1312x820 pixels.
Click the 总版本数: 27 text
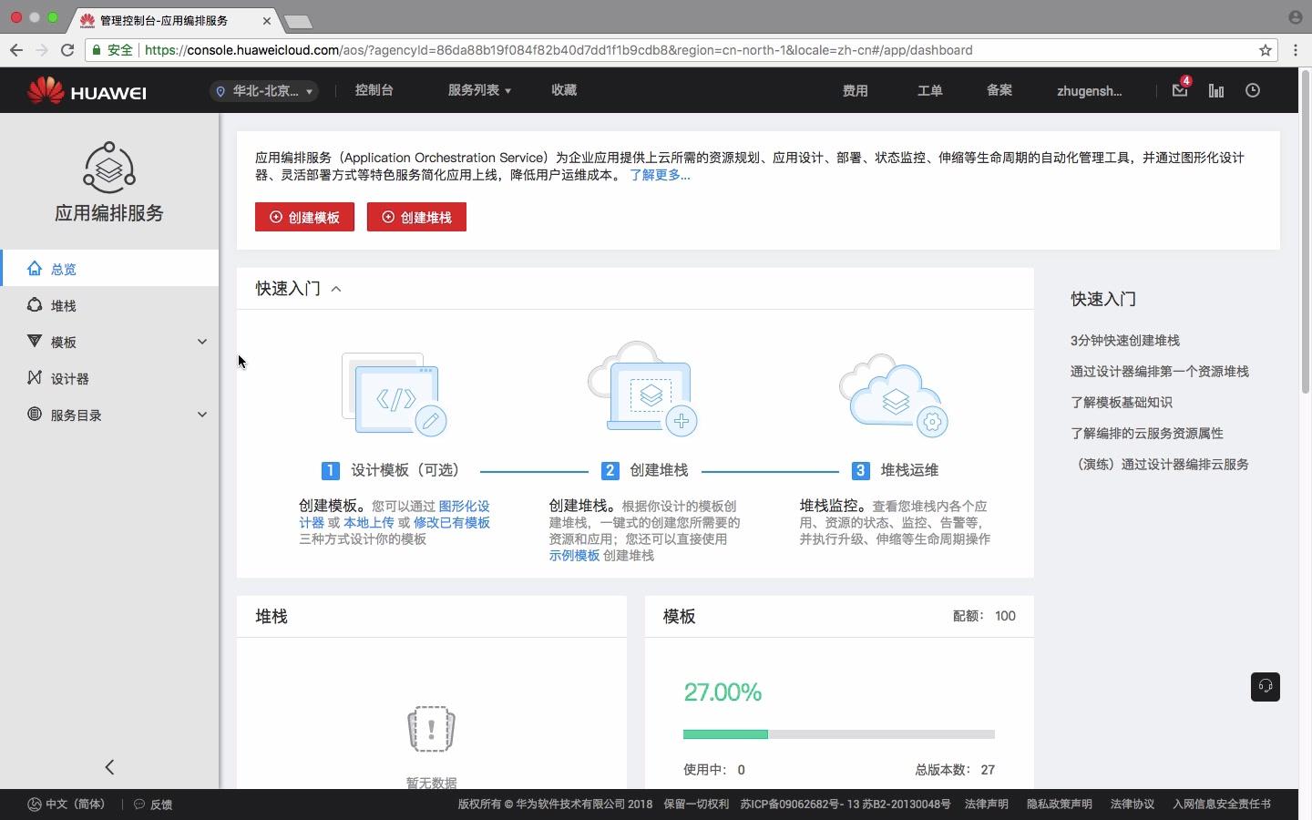pos(955,770)
